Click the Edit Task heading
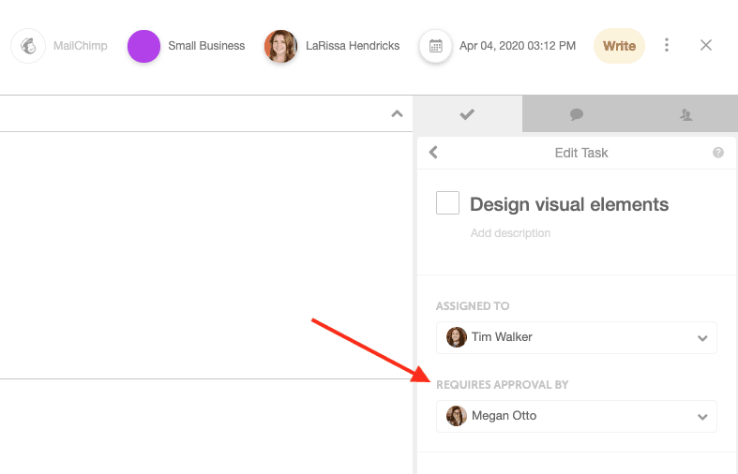Viewport: 738px width, 474px height. coord(581,153)
